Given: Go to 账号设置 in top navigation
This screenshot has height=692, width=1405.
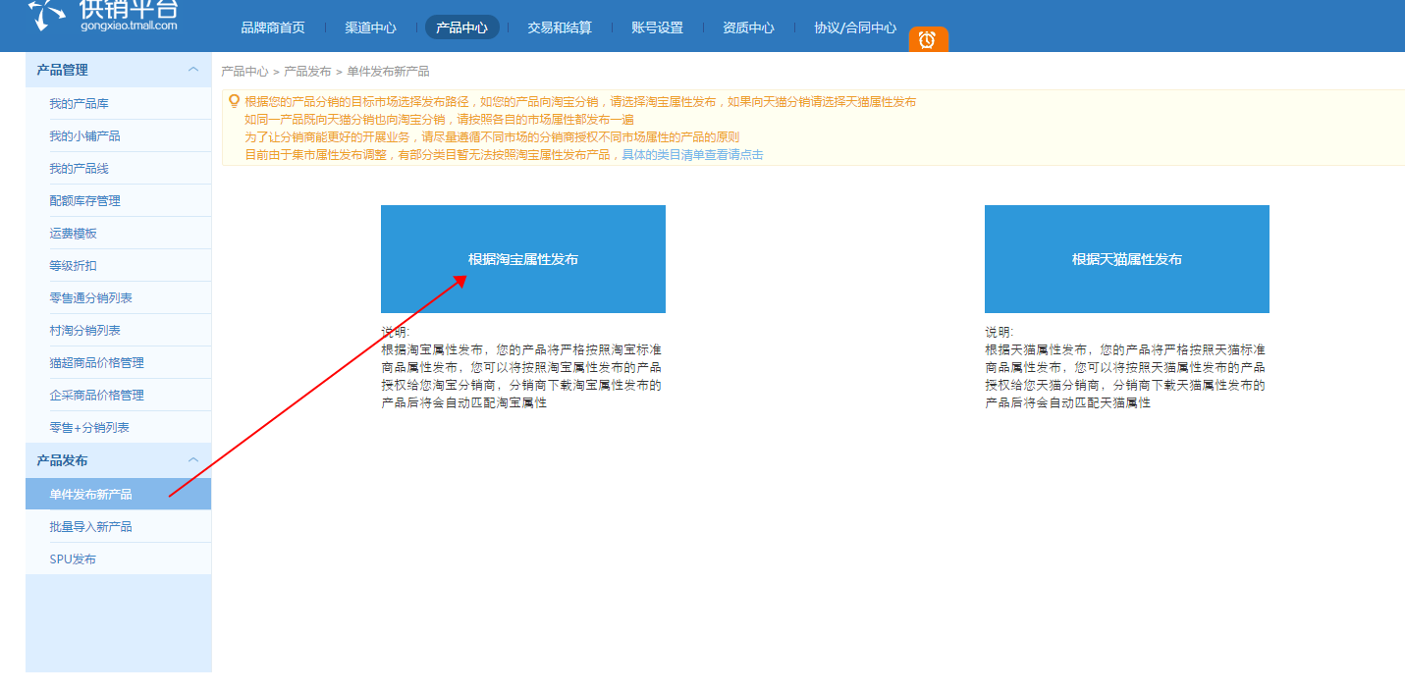Looking at the screenshot, I should click(657, 27).
